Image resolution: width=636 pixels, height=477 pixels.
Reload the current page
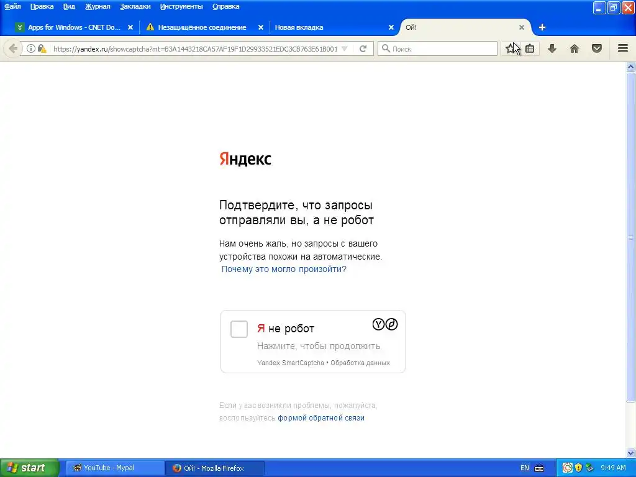pos(363,48)
